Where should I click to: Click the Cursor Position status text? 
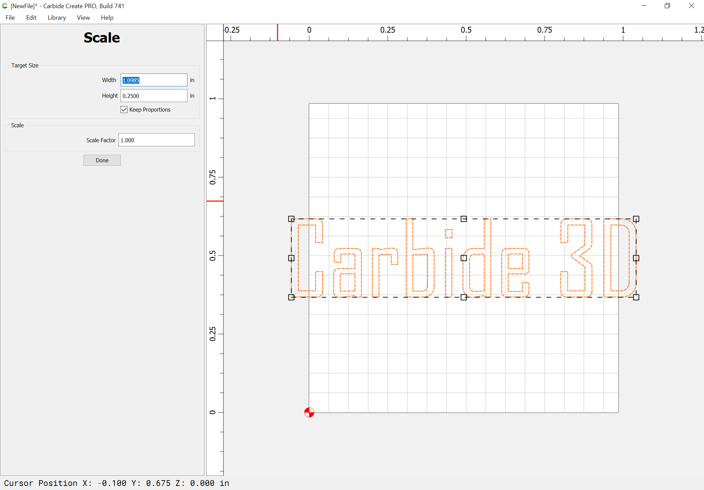116,483
